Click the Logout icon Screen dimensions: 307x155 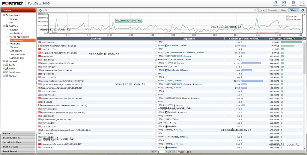pyautogui.click(x=302, y=3)
